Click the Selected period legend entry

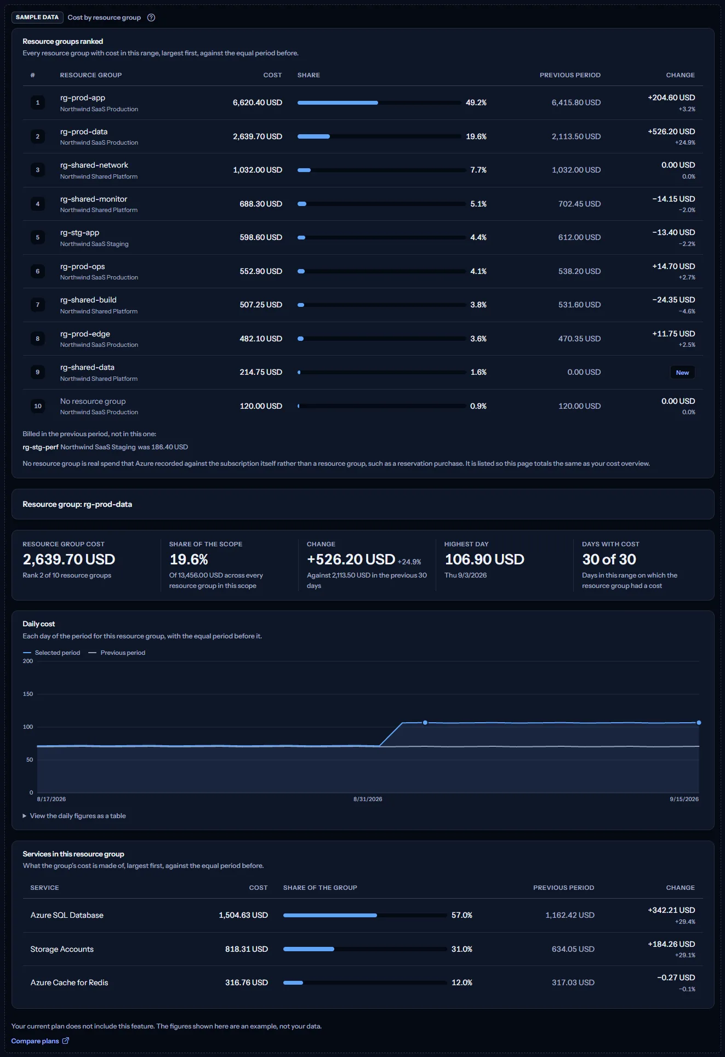pyautogui.click(x=52, y=653)
